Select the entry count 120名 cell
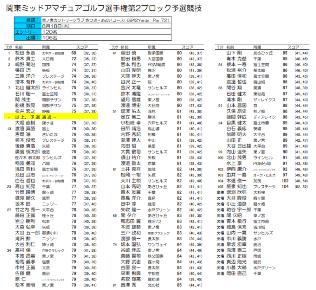 [x=50, y=31]
